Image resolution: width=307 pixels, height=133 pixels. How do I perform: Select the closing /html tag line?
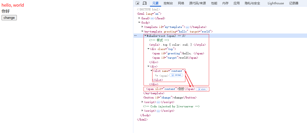tap(142, 120)
